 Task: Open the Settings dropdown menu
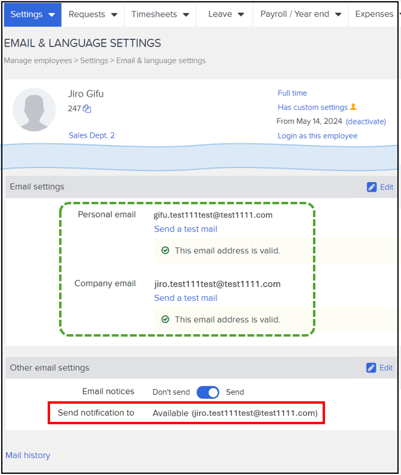click(x=33, y=14)
